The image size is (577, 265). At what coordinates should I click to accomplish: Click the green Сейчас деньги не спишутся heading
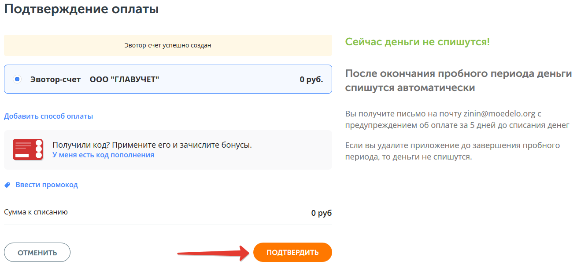[x=417, y=42]
